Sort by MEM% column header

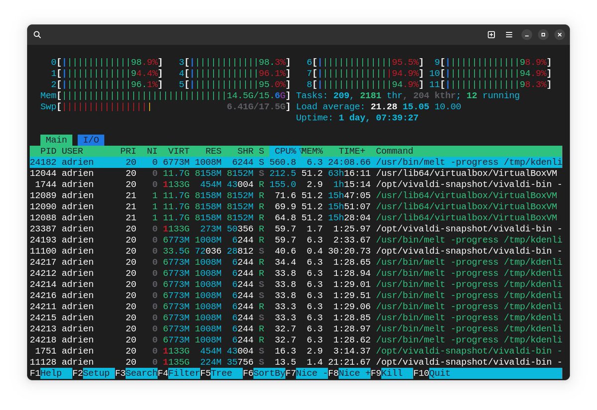[312, 151]
